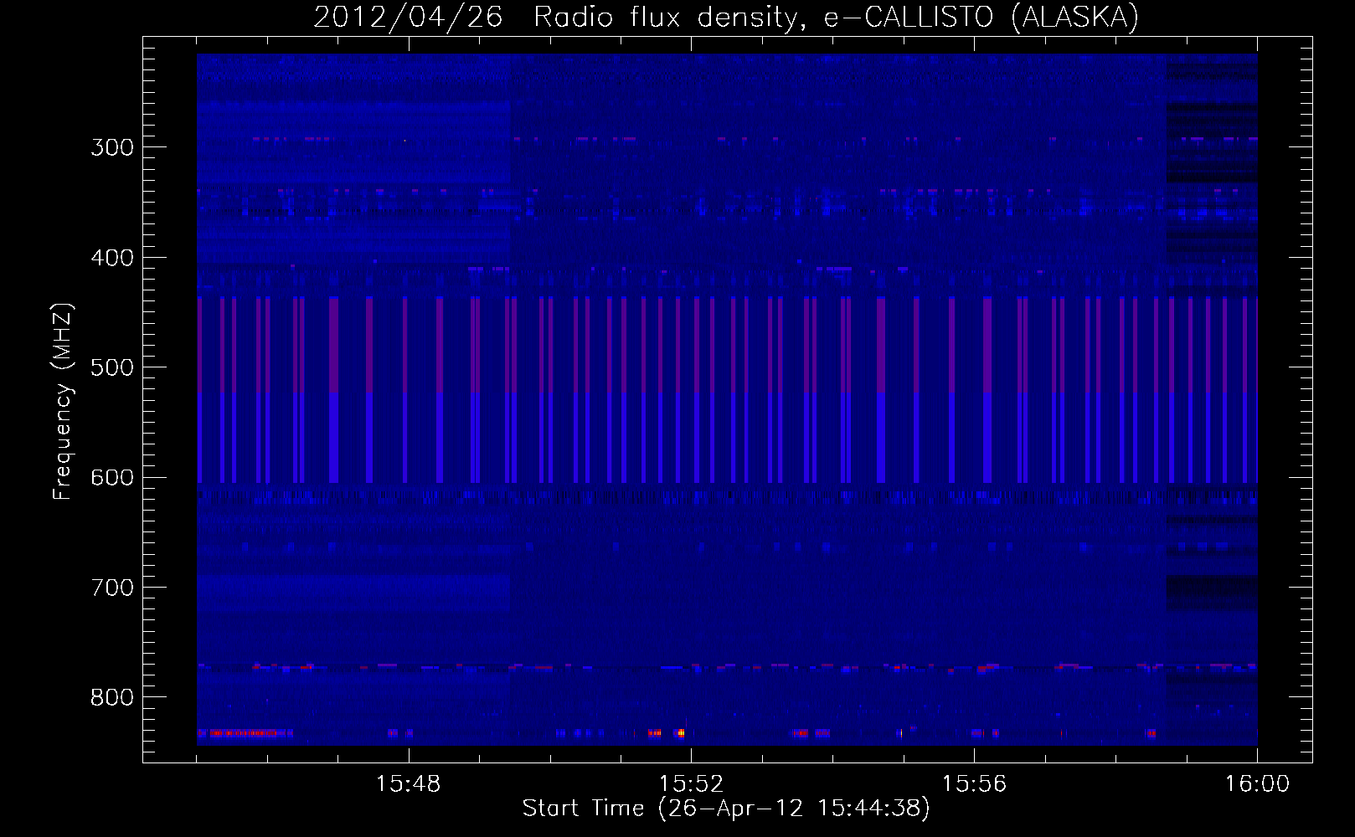
Task: Select the "Frequency (MHZ)" y-axis label
Action: (63, 402)
